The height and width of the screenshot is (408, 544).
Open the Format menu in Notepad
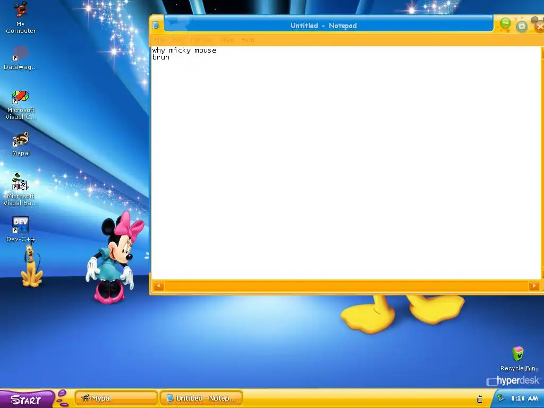tap(201, 40)
